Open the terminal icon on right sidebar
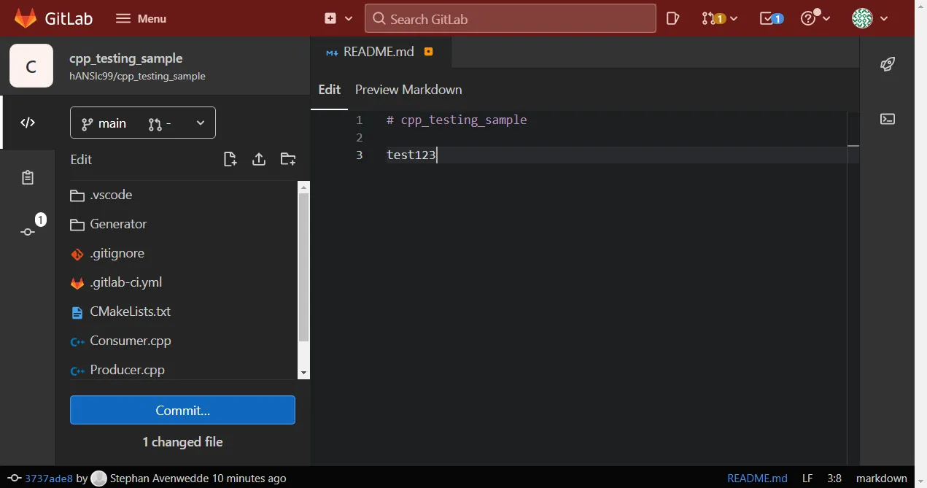Screen dimensions: 927x488 888,118
